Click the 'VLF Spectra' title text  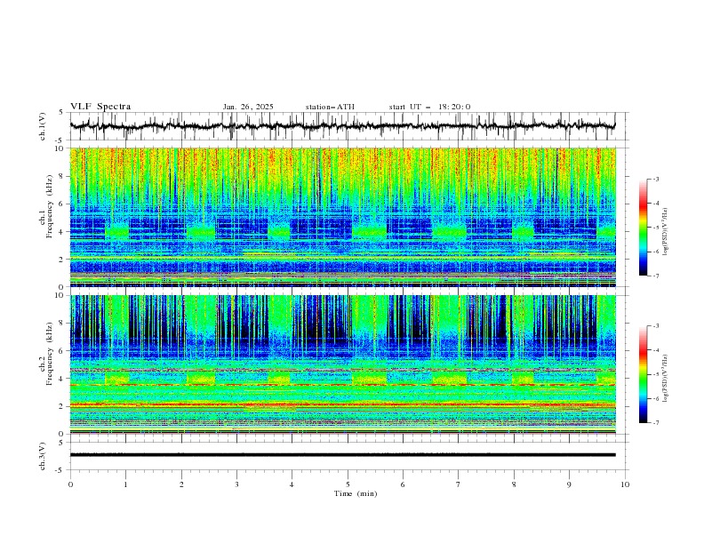pyautogui.click(x=100, y=107)
